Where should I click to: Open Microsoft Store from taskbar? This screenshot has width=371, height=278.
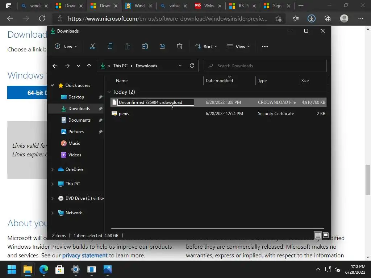pos(60,269)
